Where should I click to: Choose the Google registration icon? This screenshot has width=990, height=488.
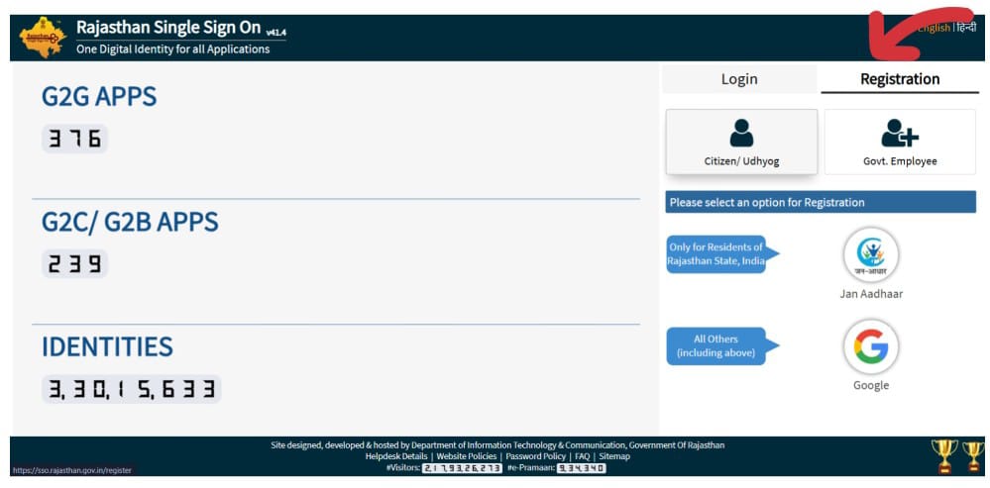coord(871,346)
